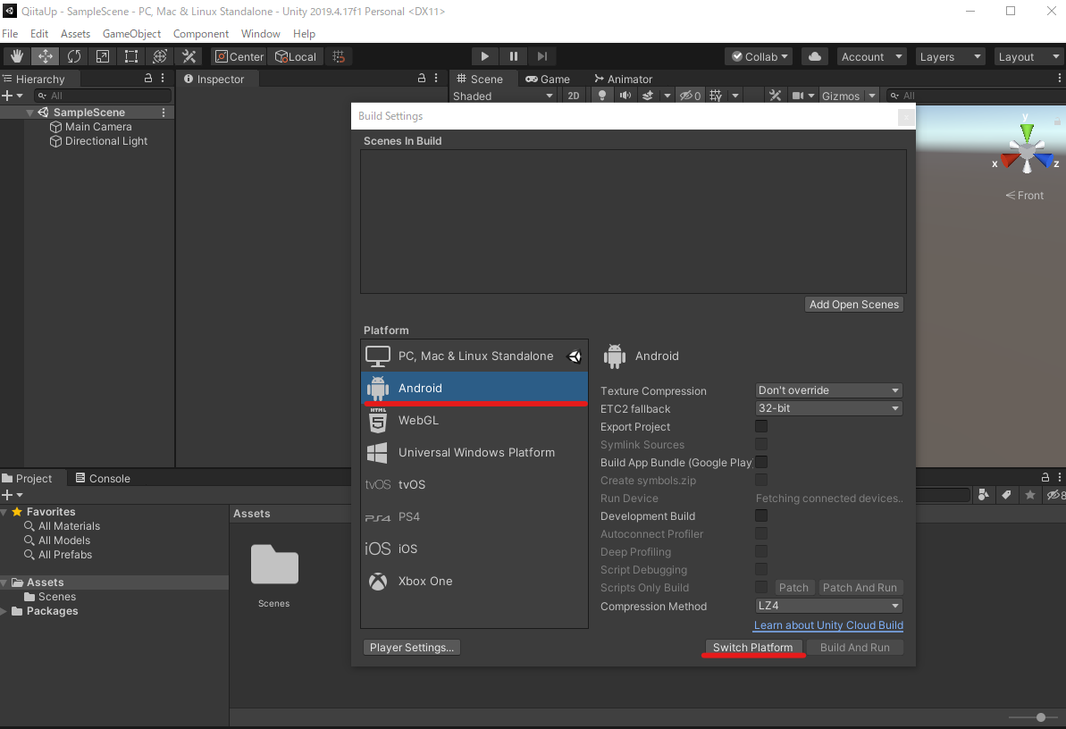Click the Hierarchy panel lock icon

pos(148,79)
